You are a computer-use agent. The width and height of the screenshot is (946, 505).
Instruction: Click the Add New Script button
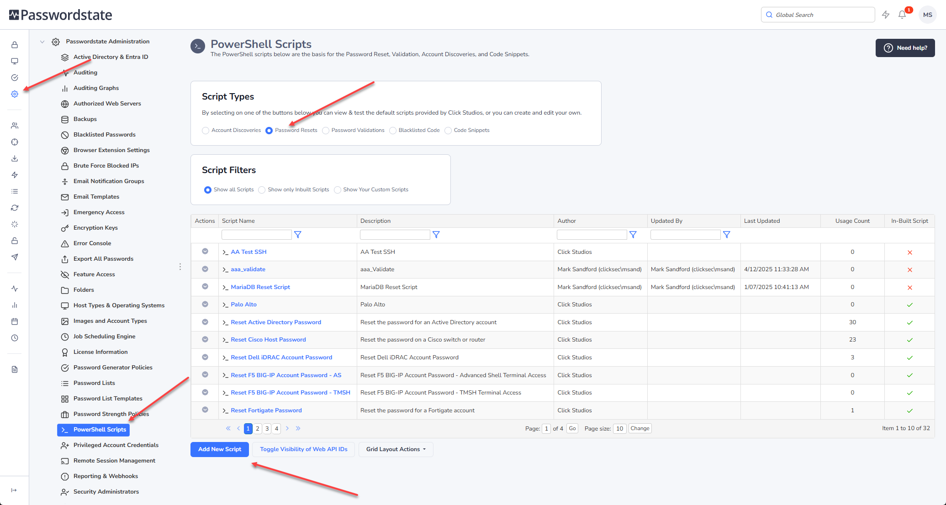tap(220, 449)
